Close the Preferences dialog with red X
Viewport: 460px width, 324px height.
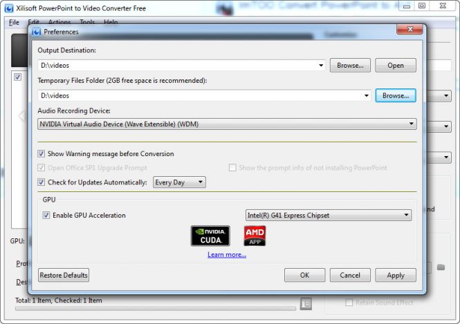point(410,29)
